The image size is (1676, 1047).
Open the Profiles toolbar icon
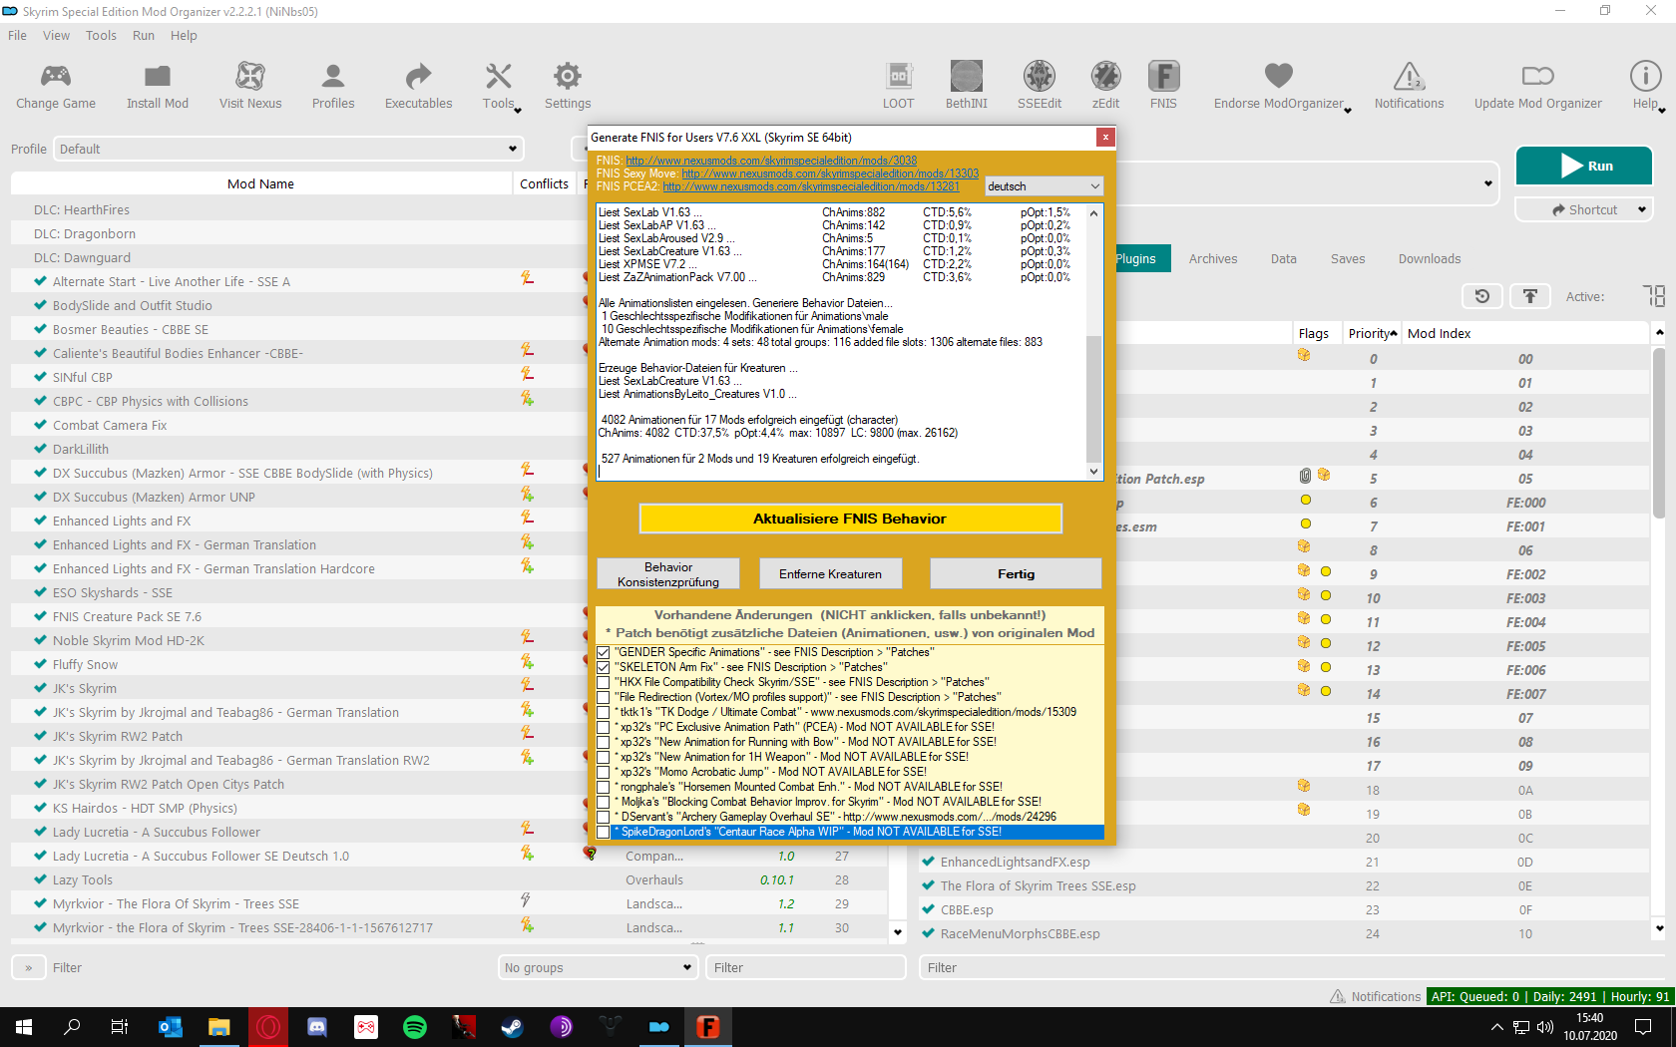click(333, 76)
